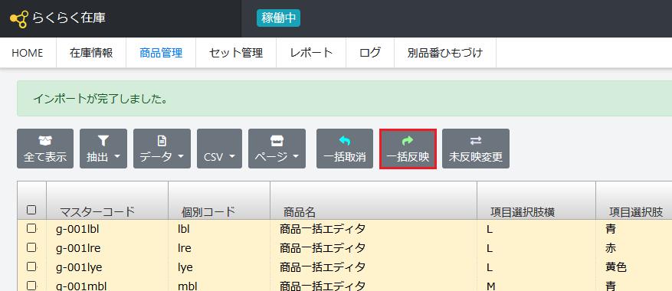The width and height of the screenshot is (672, 291).
Task: Click the 稼働中 status badge
Action: click(279, 18)
